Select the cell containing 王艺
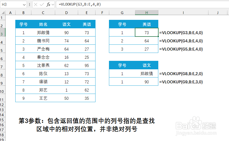 (43, 98)
